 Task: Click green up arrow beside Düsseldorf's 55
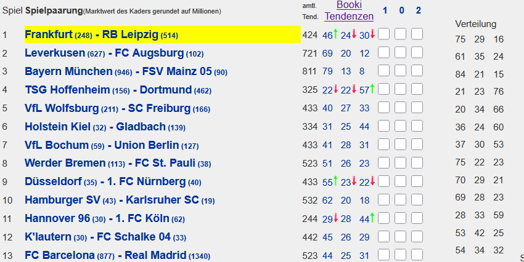(335, 181)
